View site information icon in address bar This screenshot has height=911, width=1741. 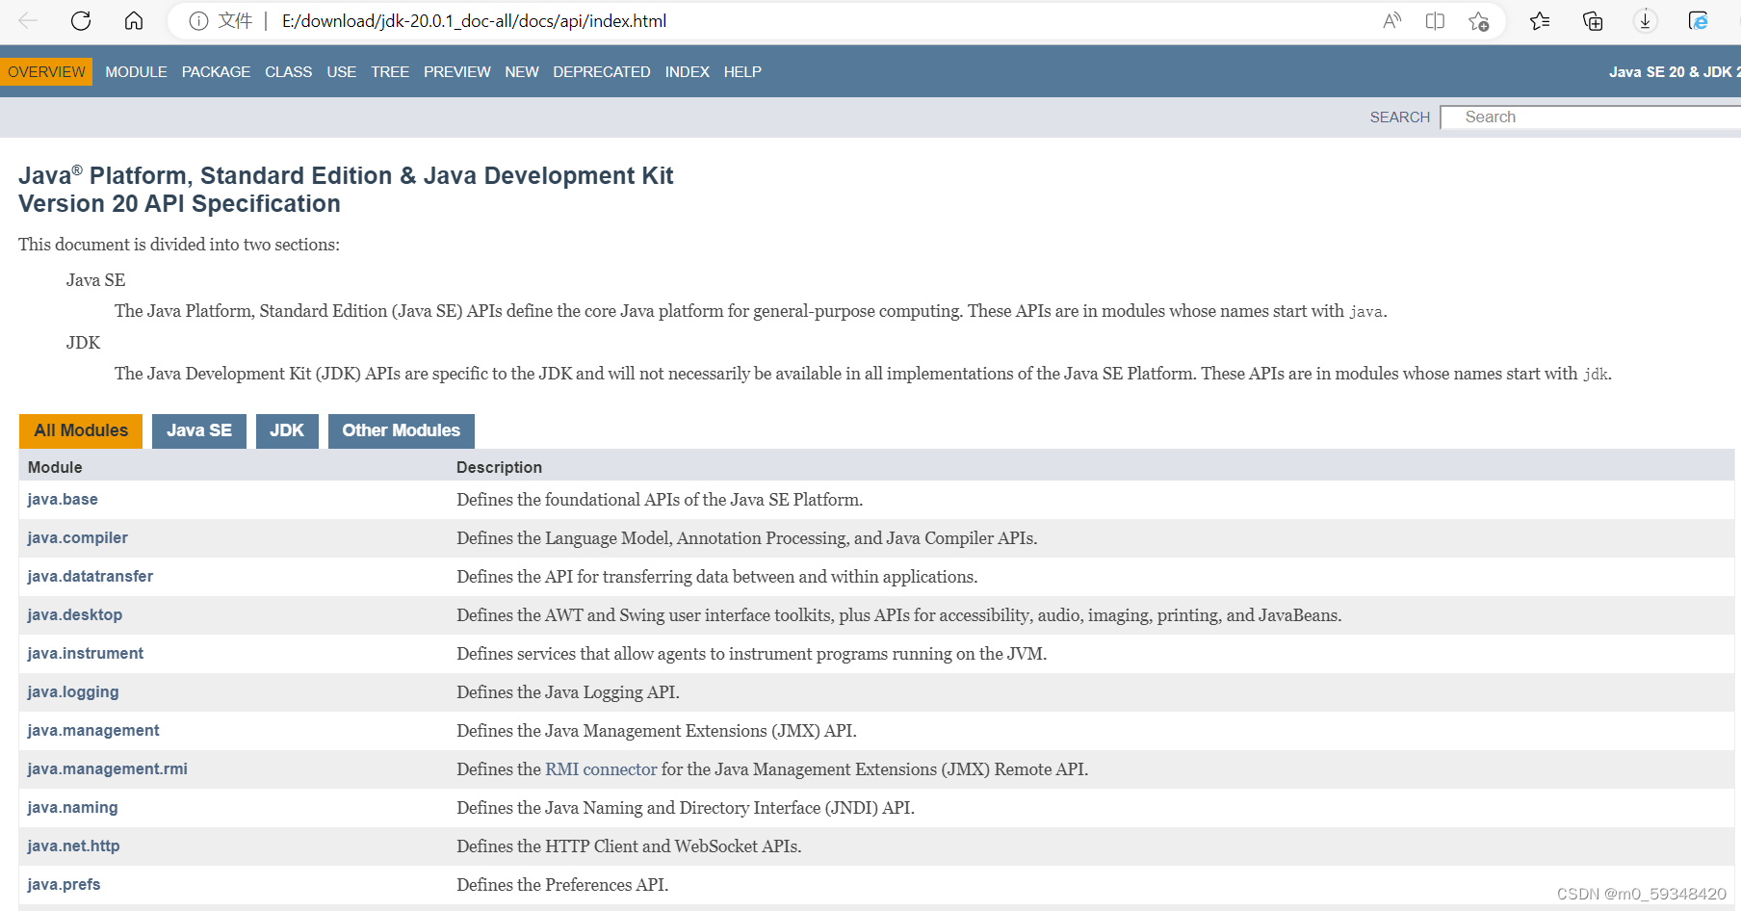point(198,21)
